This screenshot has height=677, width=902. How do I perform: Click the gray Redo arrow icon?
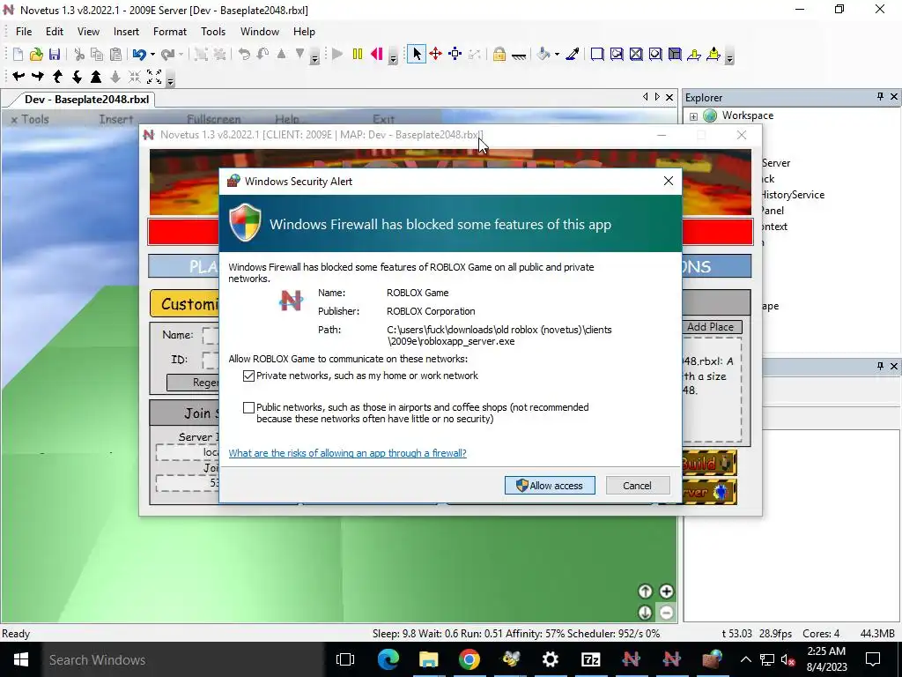(x=167, y=54)
